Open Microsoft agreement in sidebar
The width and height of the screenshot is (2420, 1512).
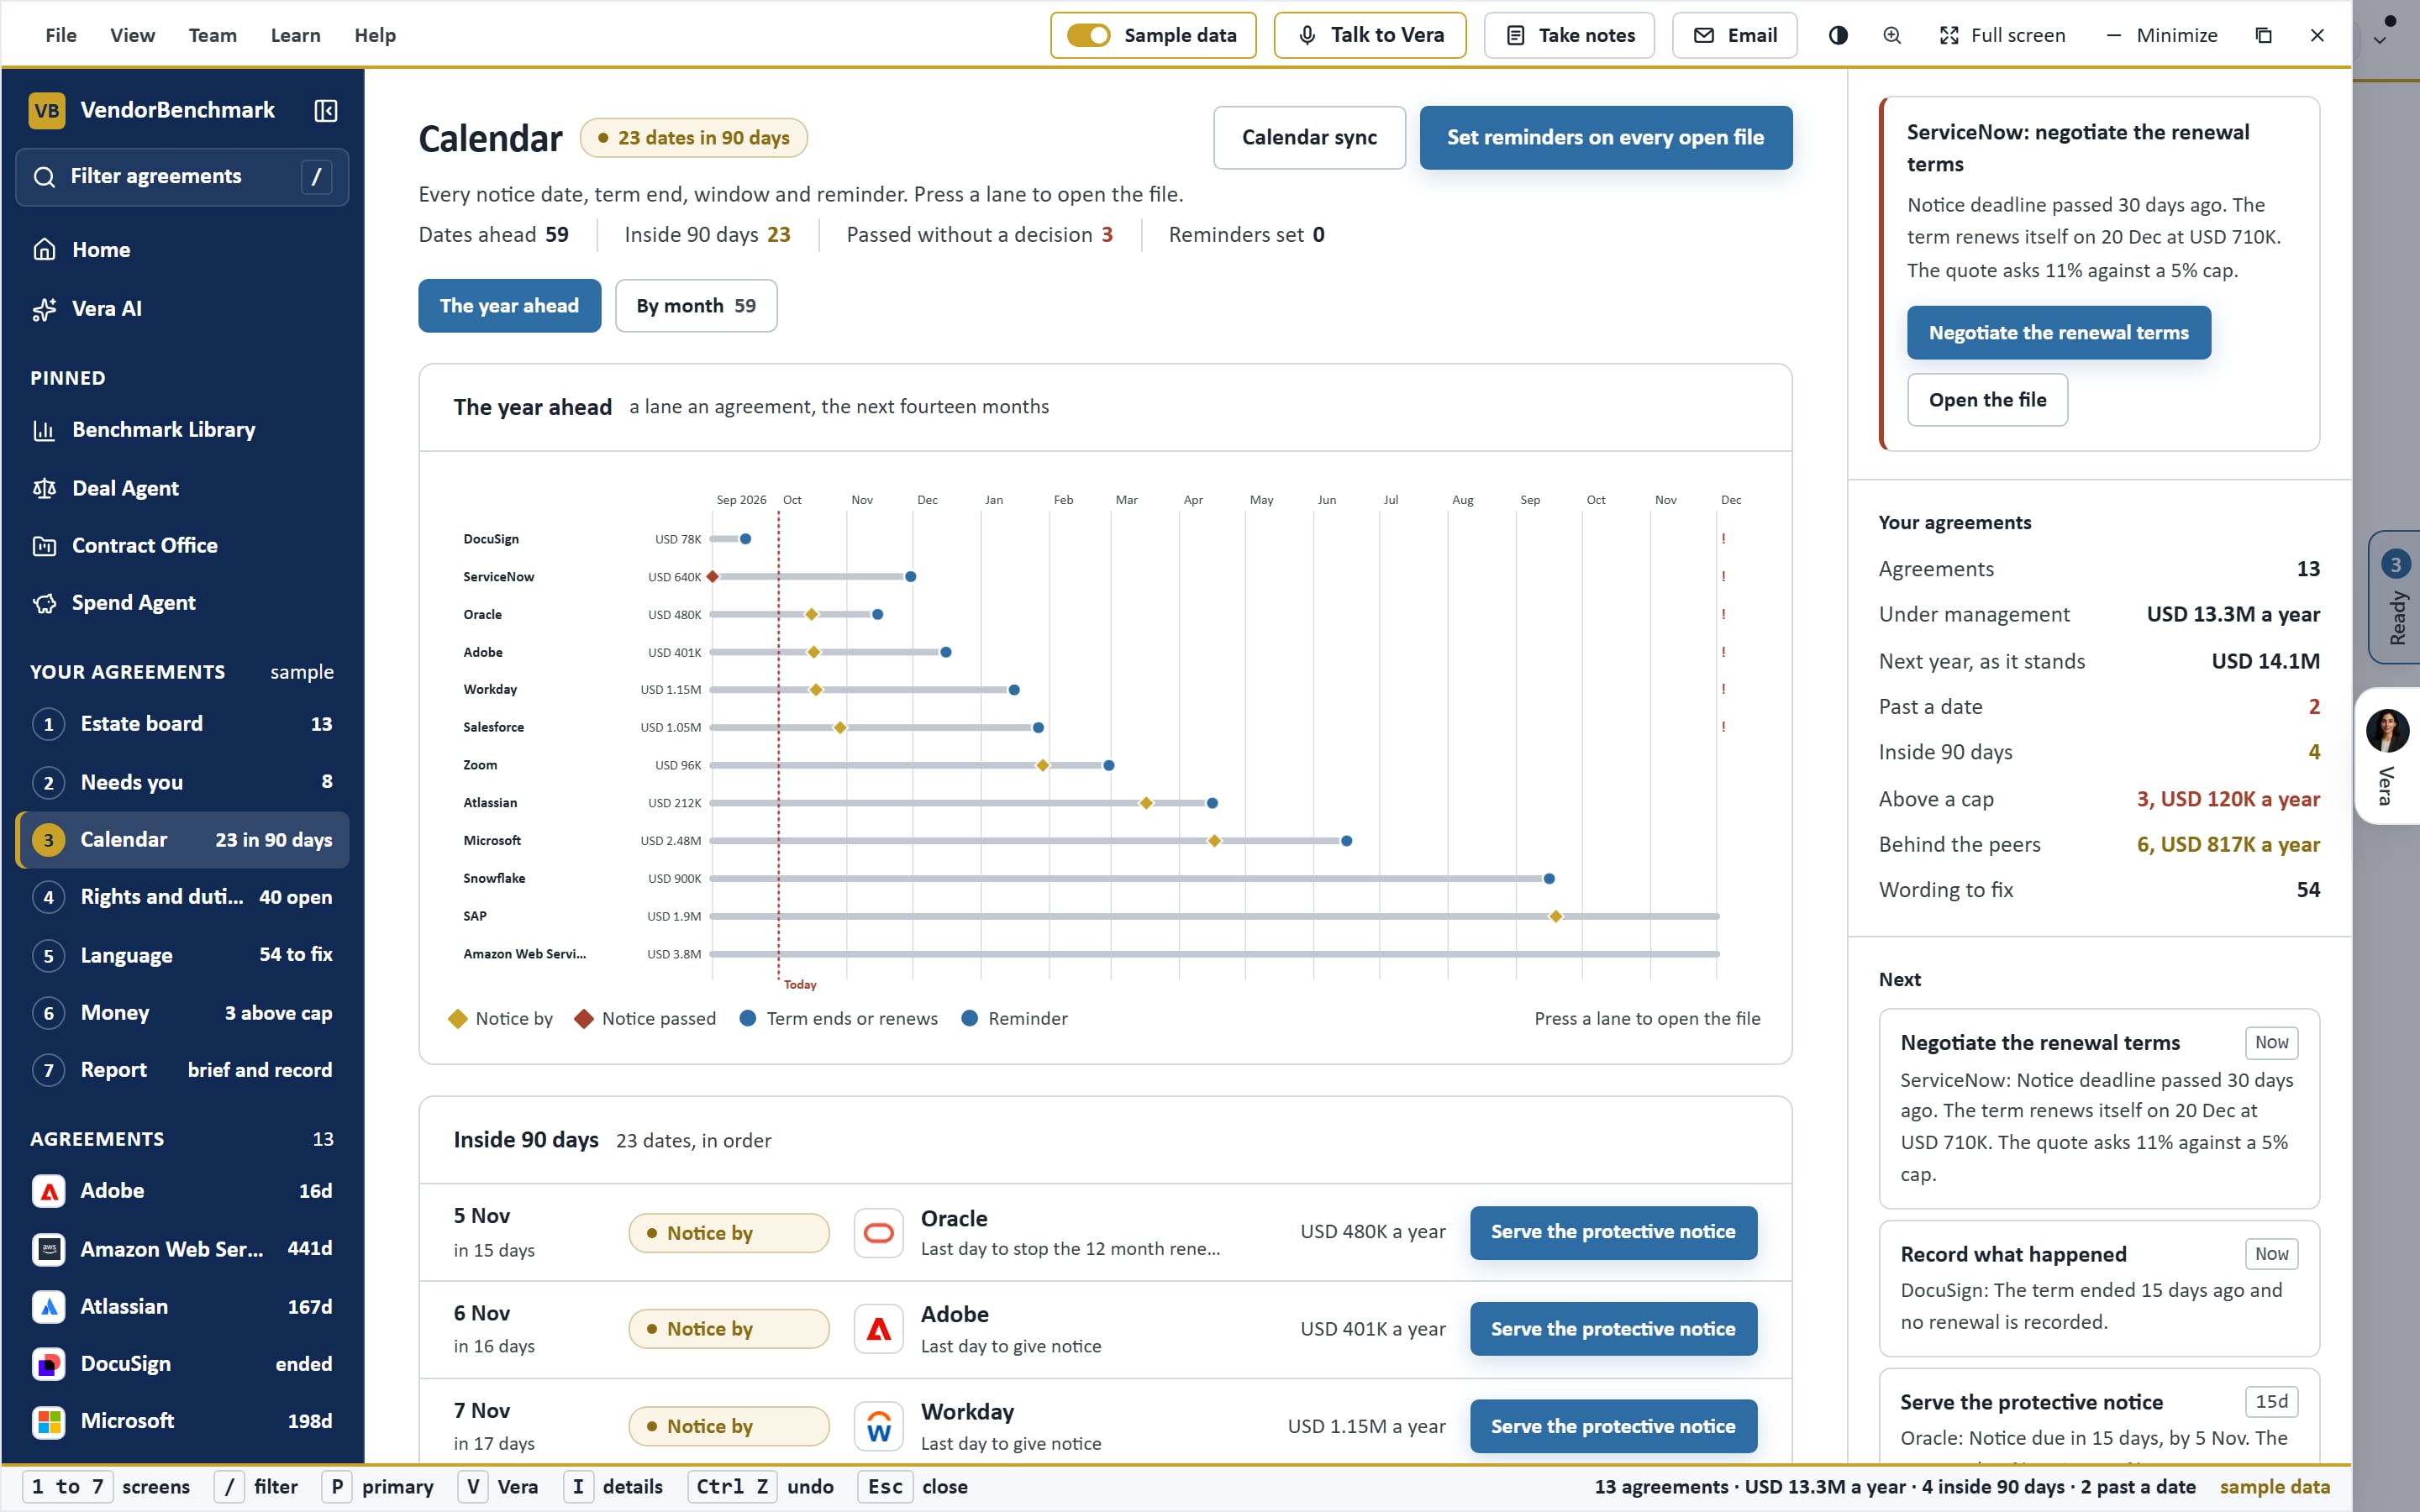(x=182, y=1421)
